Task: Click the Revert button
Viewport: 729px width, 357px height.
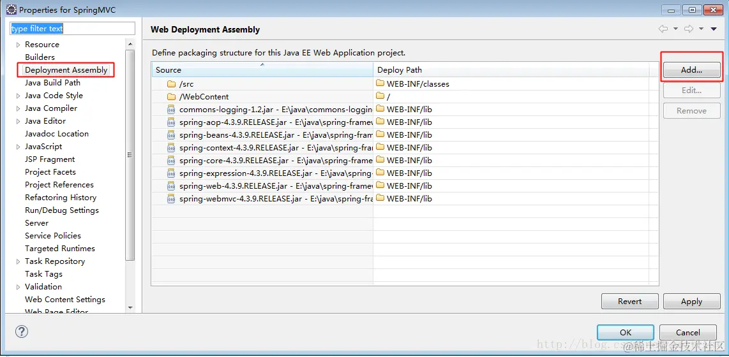Action: tap(629, 302)
